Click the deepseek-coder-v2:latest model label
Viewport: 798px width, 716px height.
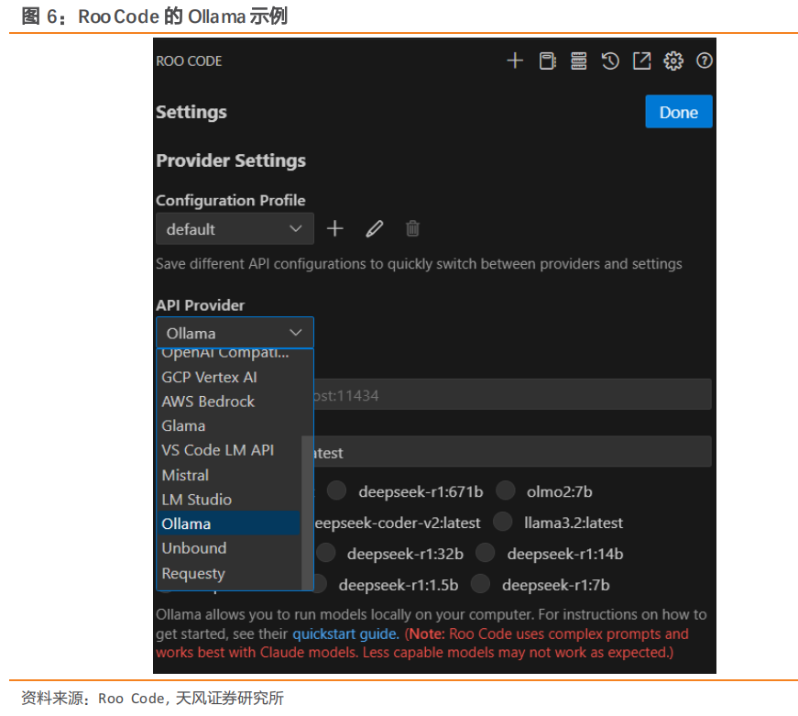point(397,523)
